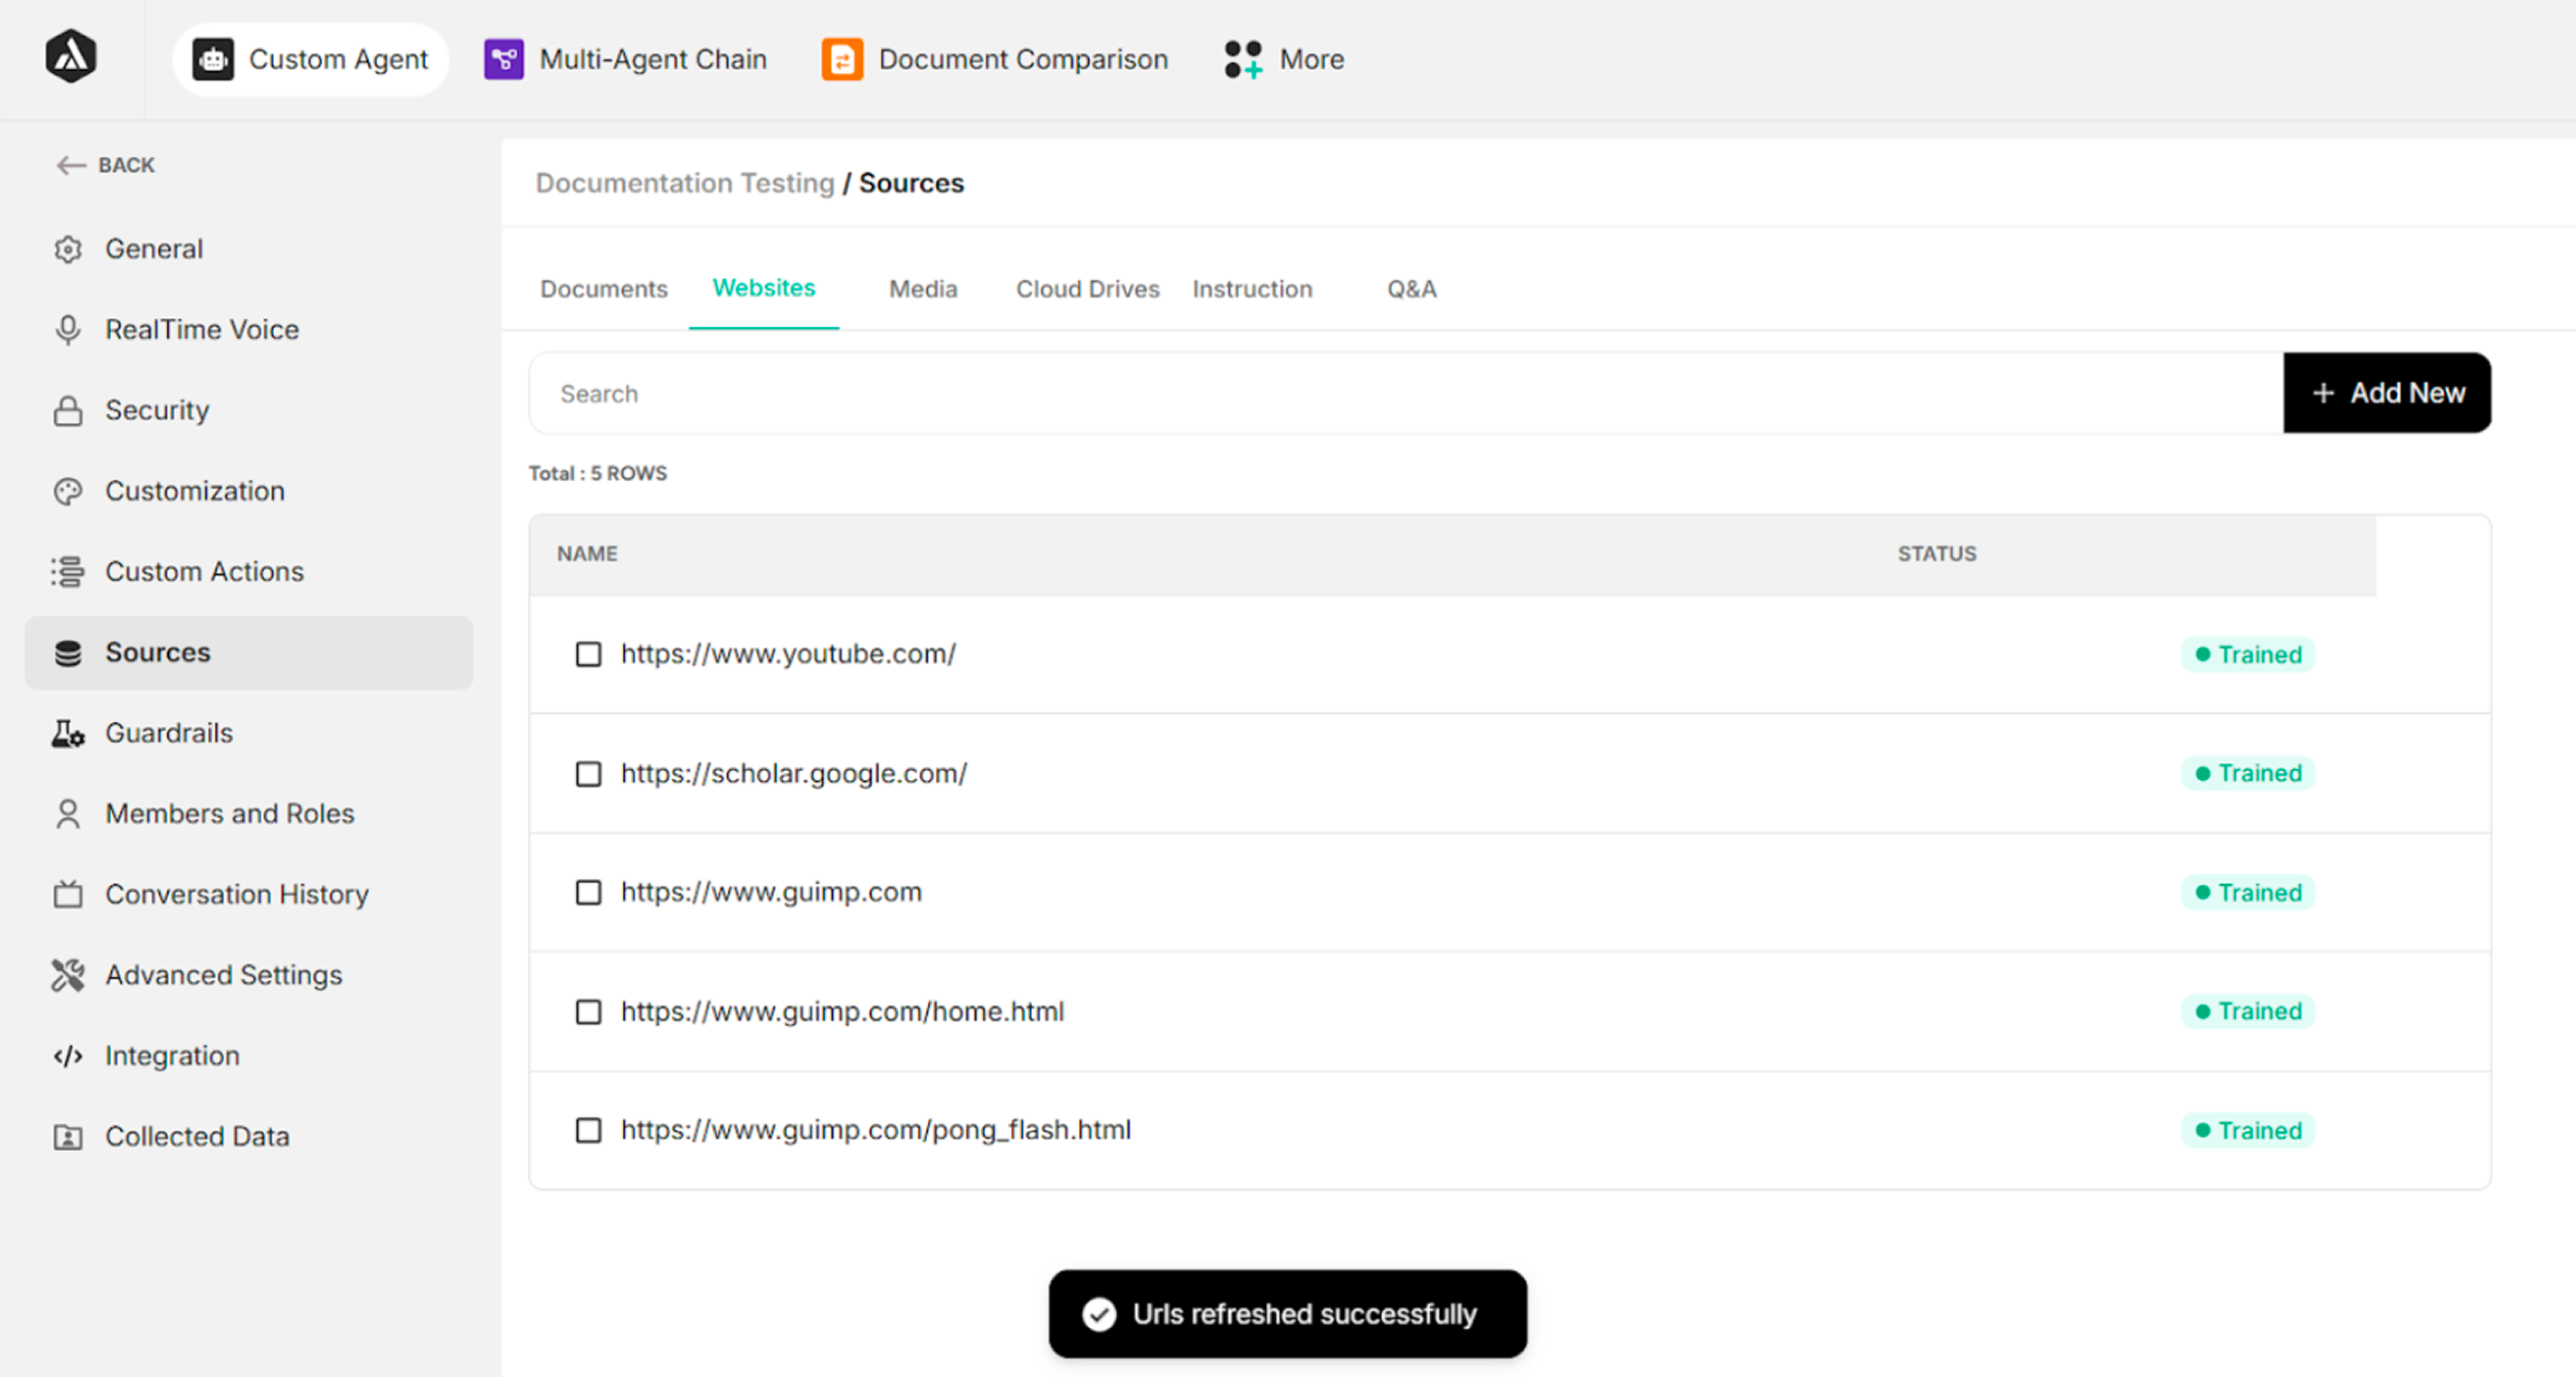Check the youtube.com row checkbox
Screen dimensions: 2576x1377
click(588, 654)
